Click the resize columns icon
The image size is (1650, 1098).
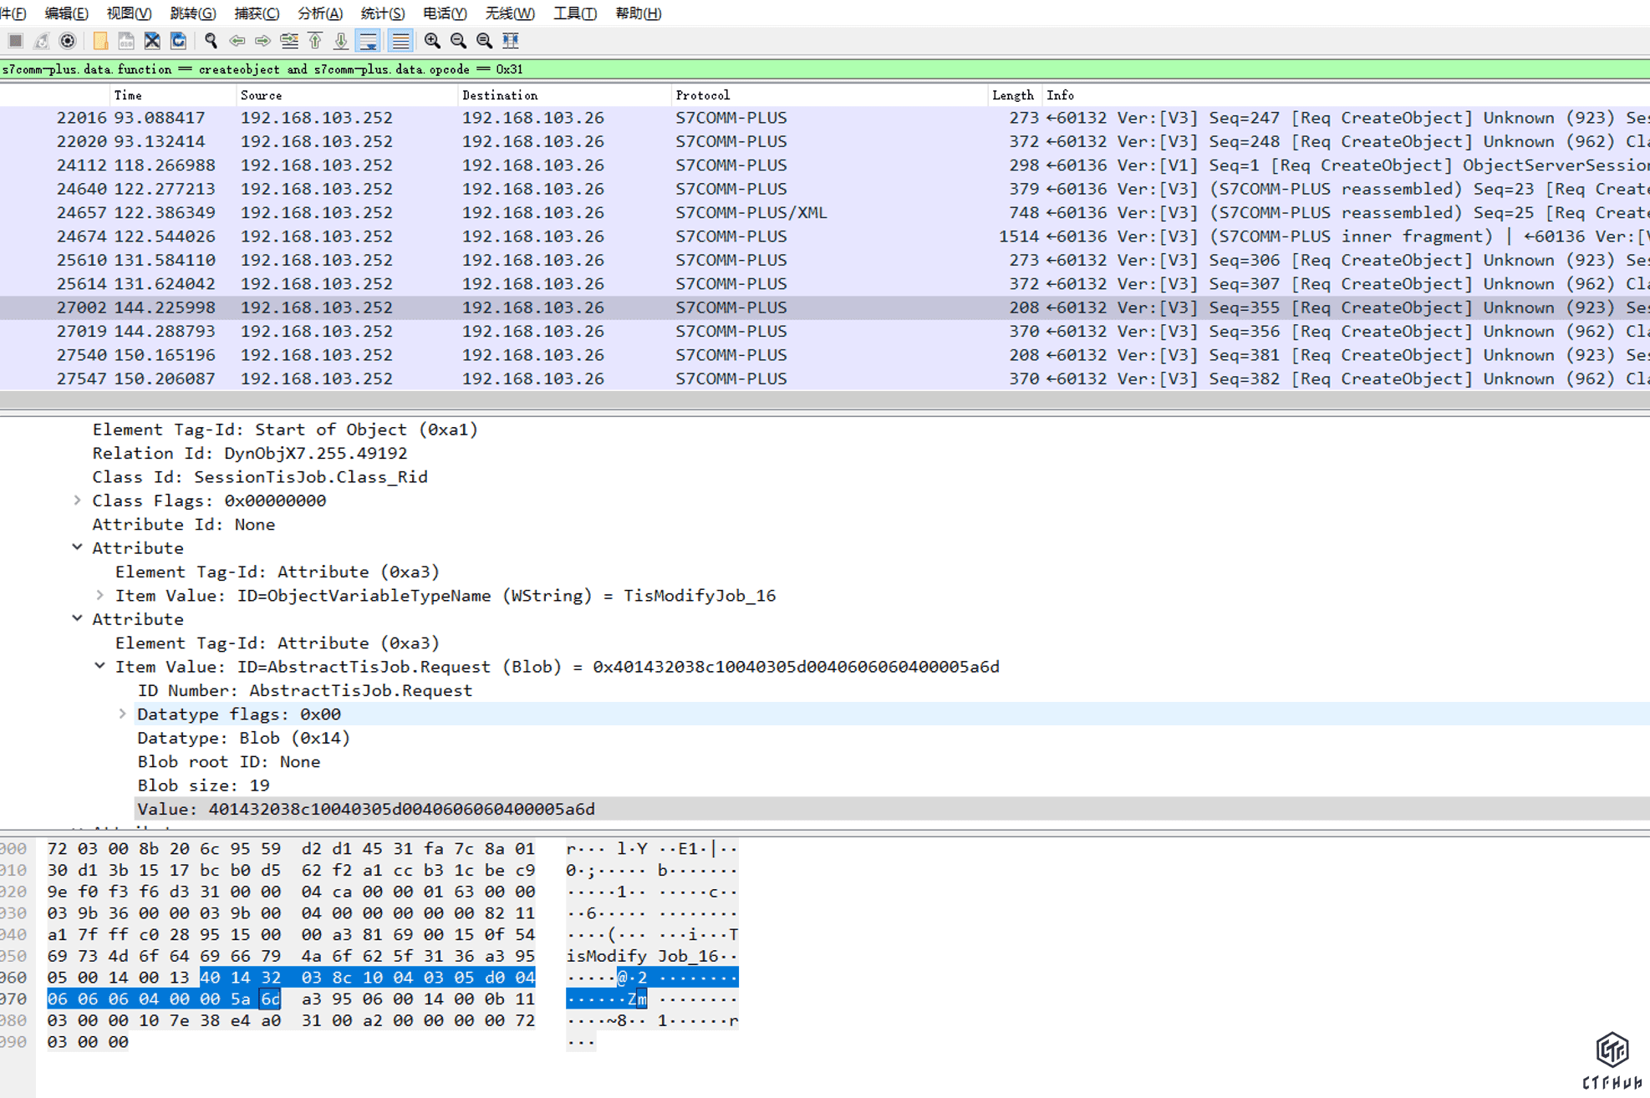click(511, 40)
